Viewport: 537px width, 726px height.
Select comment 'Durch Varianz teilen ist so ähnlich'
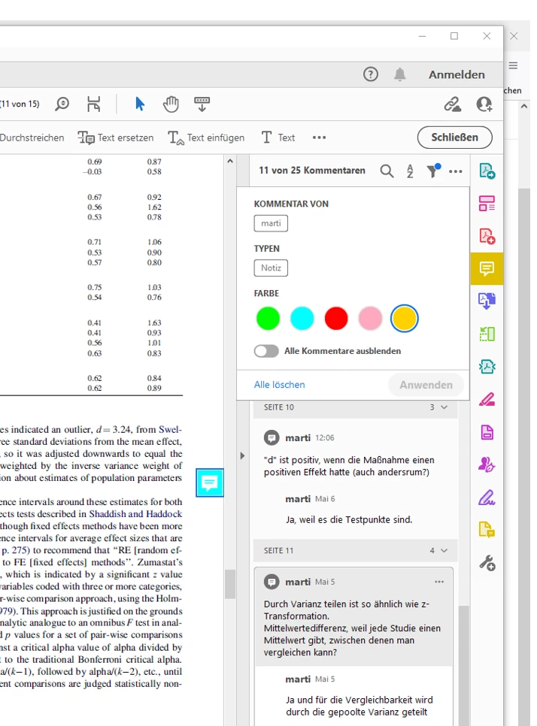click(353, 617)
